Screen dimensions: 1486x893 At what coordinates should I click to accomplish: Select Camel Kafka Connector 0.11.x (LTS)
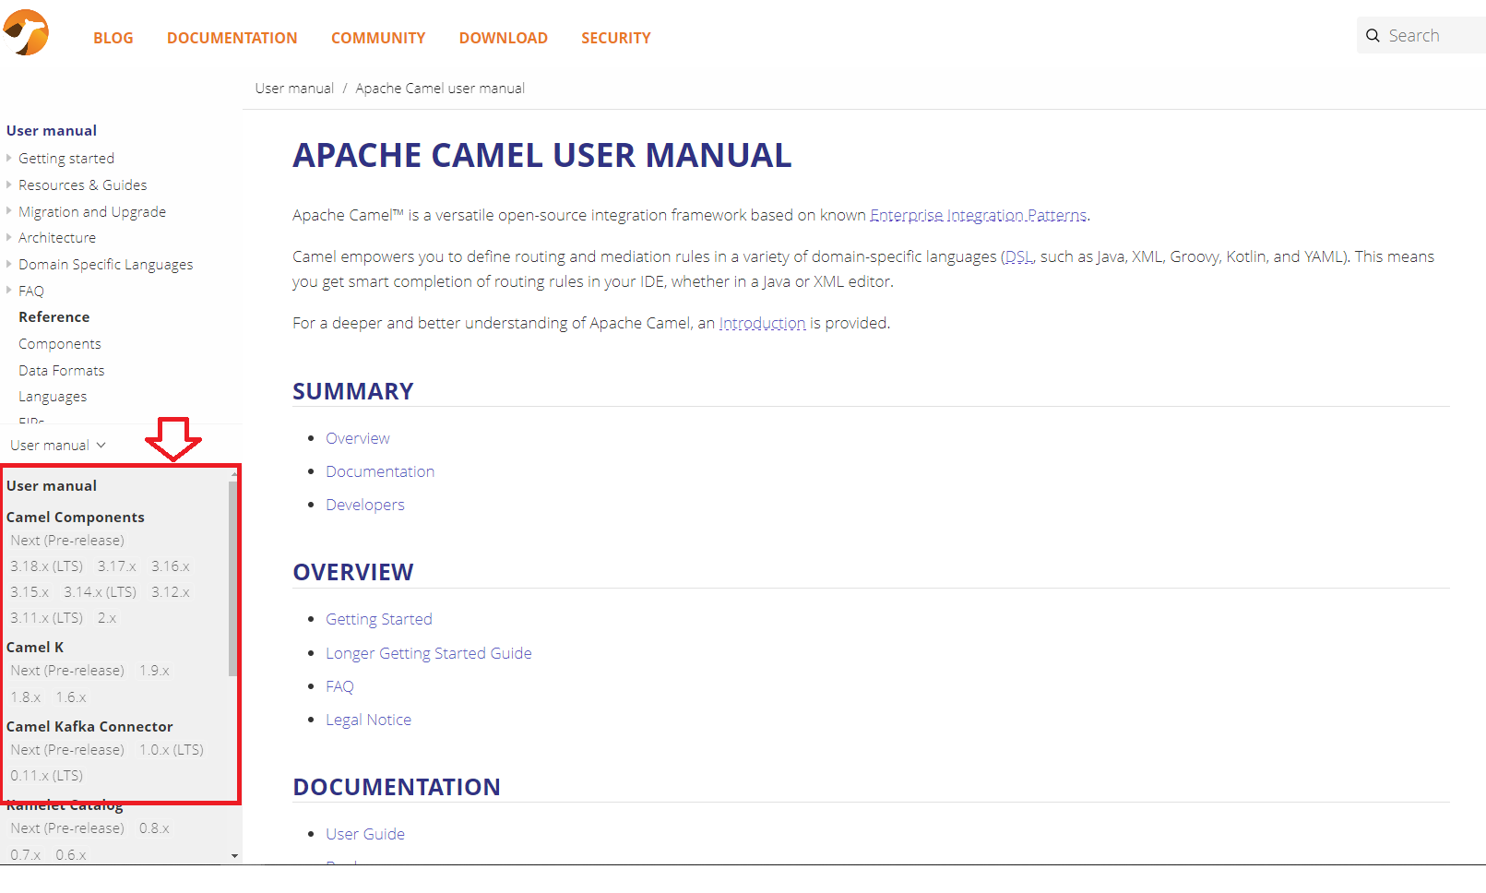point(47,776)
